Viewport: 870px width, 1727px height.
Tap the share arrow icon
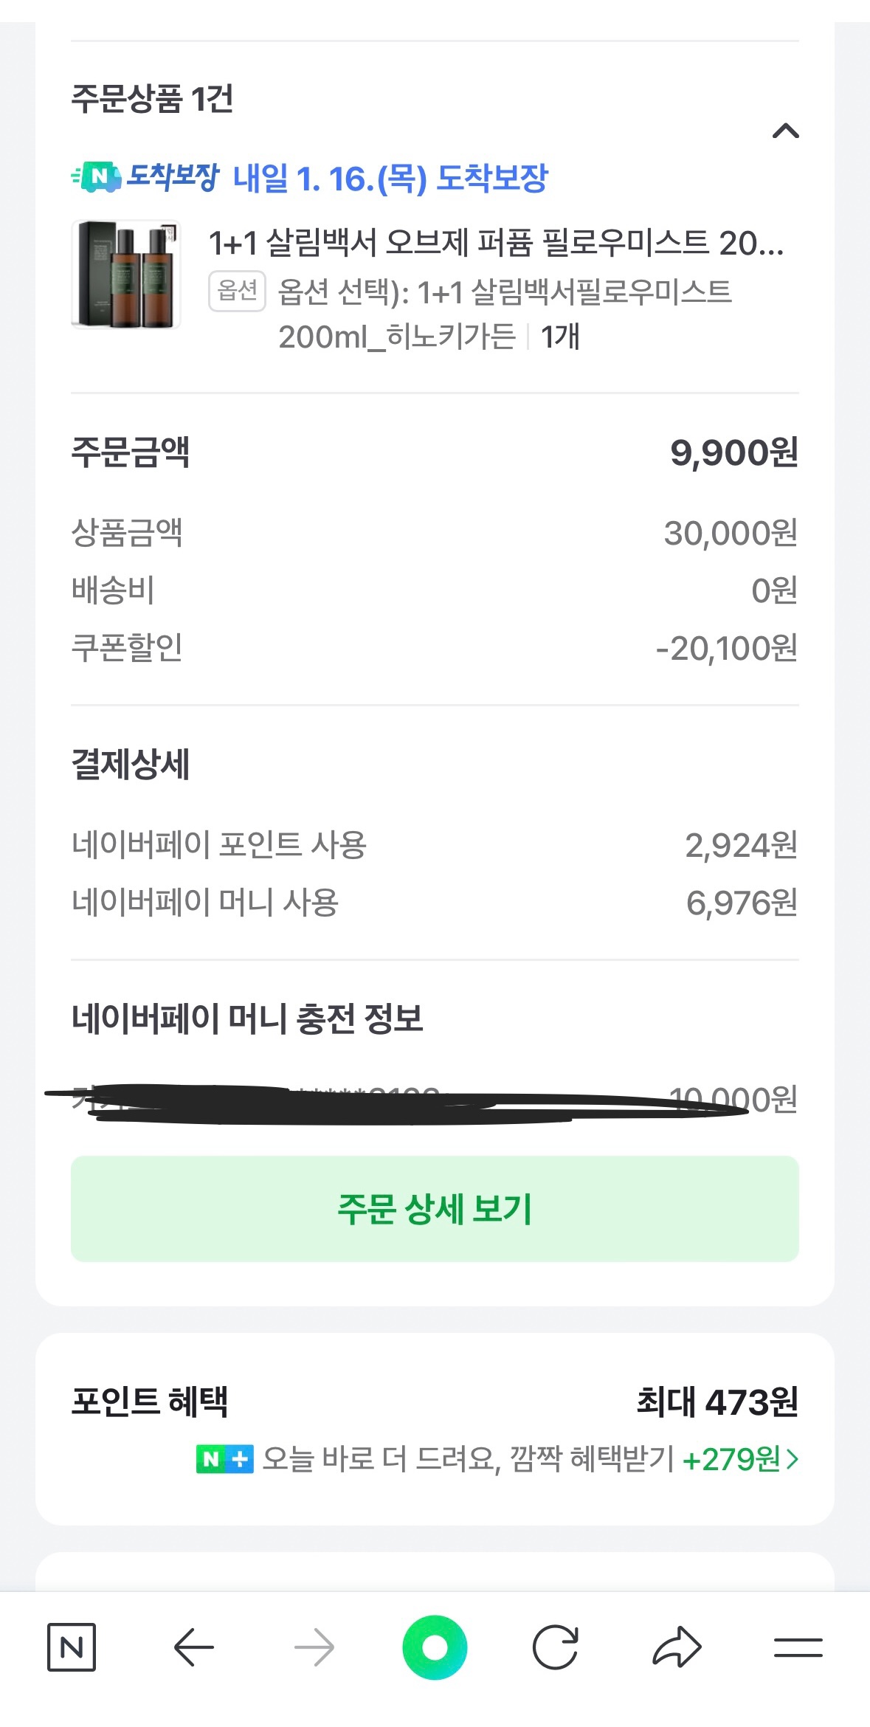point(677,1647)
